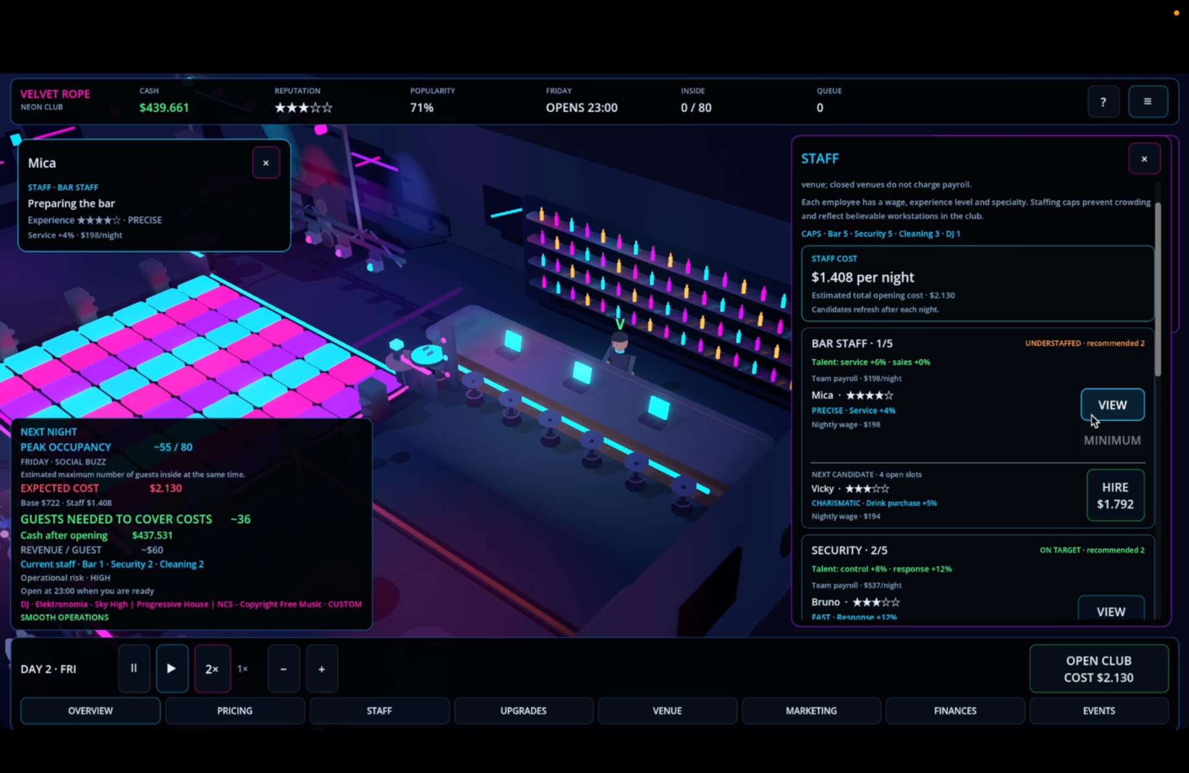Click the $1.408 per night staff cost
Viewport: 1189px width, 773px height.
point(863,277)
